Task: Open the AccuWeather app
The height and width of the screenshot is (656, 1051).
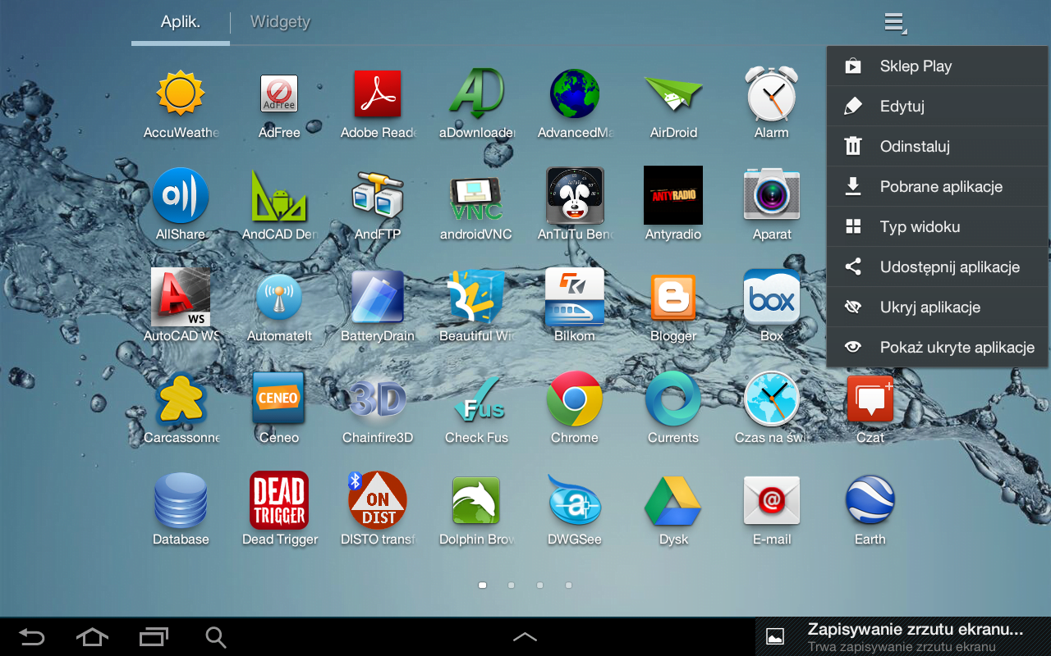Action: coord(181,94)
